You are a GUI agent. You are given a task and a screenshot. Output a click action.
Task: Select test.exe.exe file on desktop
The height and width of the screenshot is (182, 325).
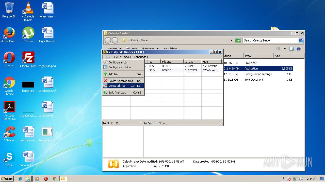coord(47,134)
